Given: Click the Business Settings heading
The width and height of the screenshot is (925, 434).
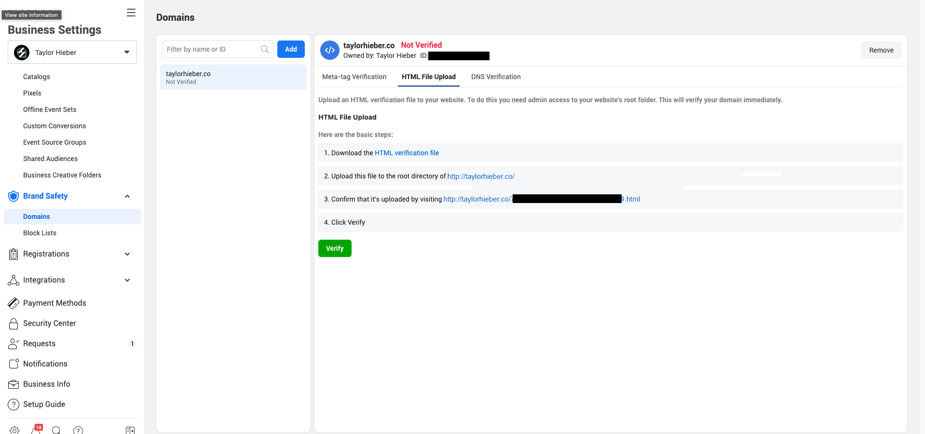Looking at the screenshot, I should pos(54,30).
